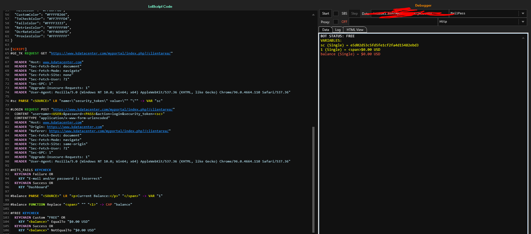This screenshot has width=531, height=234.
Task: Click the '#balance PARSE' line 98
Action: [87, 196]
